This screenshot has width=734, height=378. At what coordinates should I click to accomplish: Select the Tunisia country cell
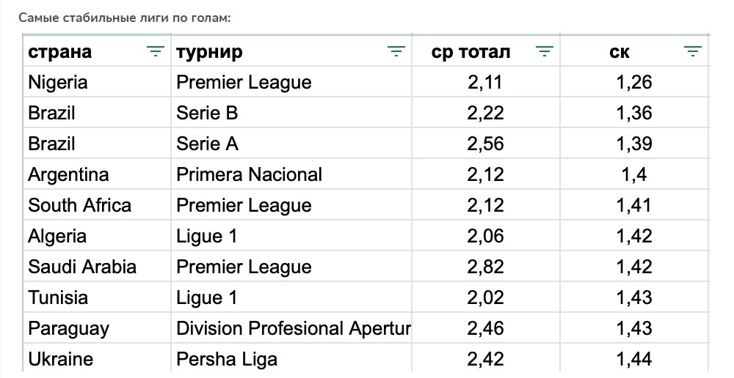(58, 298)
